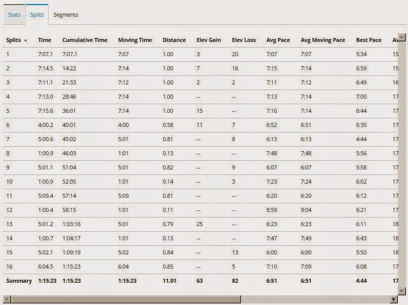Click best pace 6:12 in split 11
Image resolution: width=408 pixels, height=305 pixels.
tap(361, 196)
